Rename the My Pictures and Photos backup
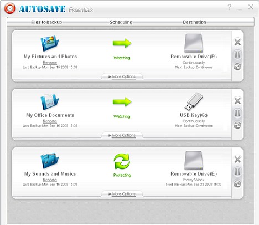Image resolution: width=259 pixels, height=225 pixels. [x=50, y=63]
